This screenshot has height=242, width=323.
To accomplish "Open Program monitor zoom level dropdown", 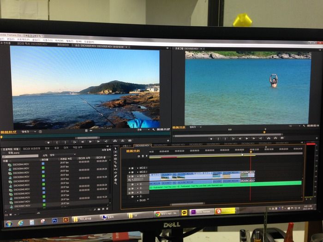I will [195, 127].
